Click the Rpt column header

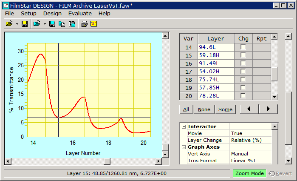click(261, 39)
